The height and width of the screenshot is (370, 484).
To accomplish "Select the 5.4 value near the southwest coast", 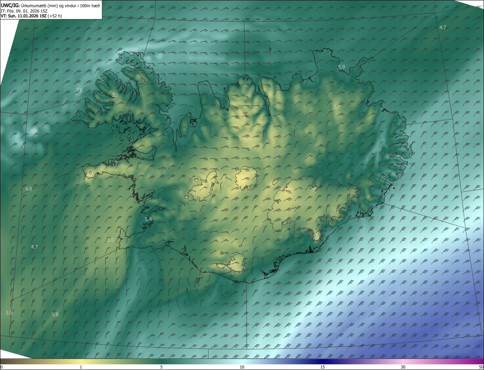I will tap(148, 219).
